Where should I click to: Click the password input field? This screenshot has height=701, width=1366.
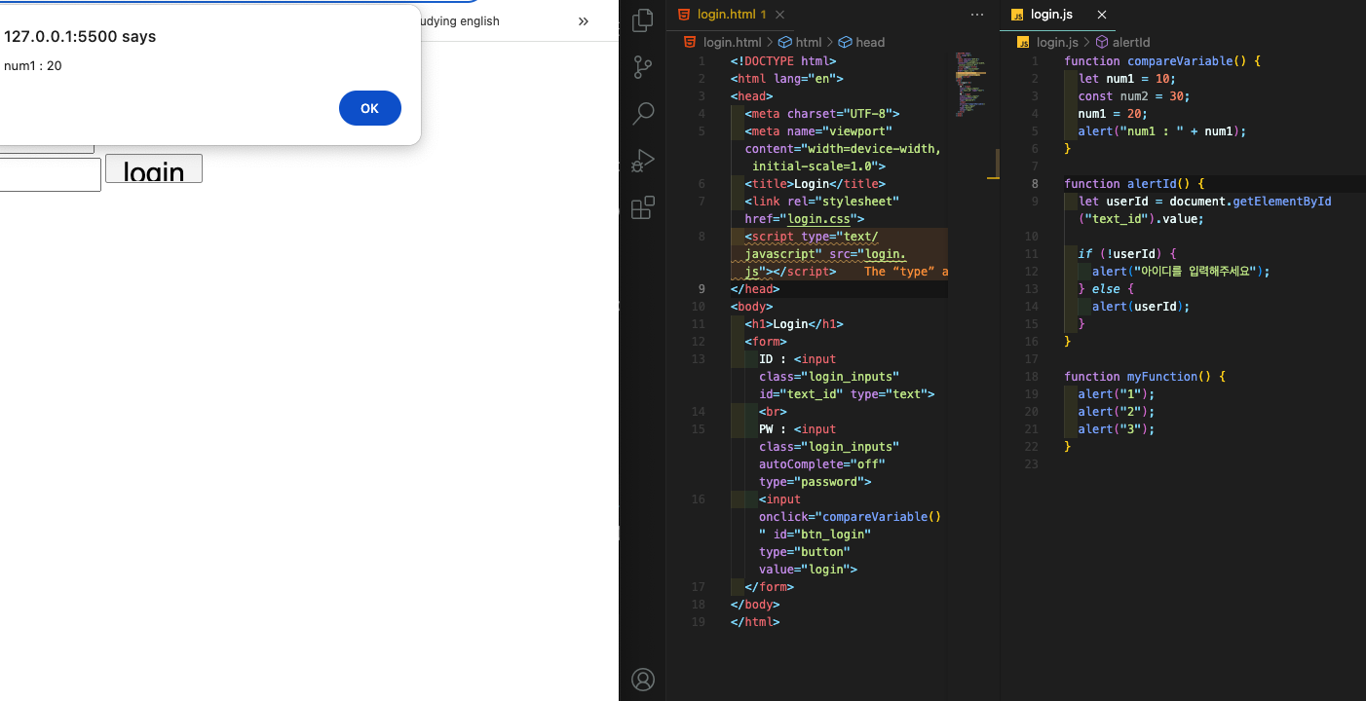tap(50, 175)
